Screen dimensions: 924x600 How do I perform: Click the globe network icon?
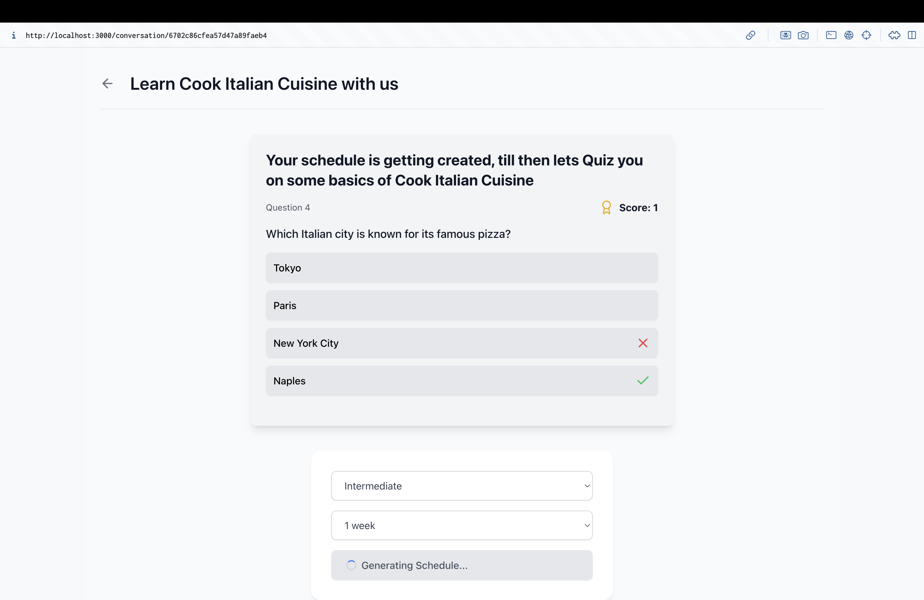pos(849,35)
